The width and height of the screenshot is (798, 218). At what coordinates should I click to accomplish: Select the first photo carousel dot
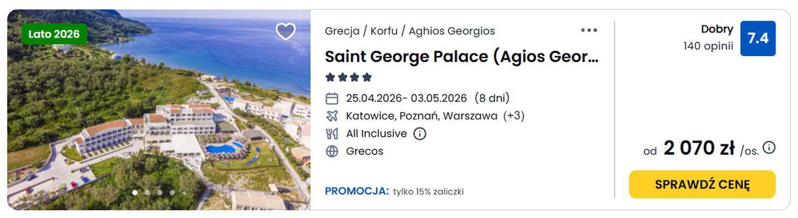click(x=135, y=192)
